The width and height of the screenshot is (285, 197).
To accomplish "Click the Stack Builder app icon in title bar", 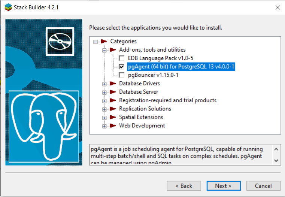I will pyautogui.click(x=8, y=7).
